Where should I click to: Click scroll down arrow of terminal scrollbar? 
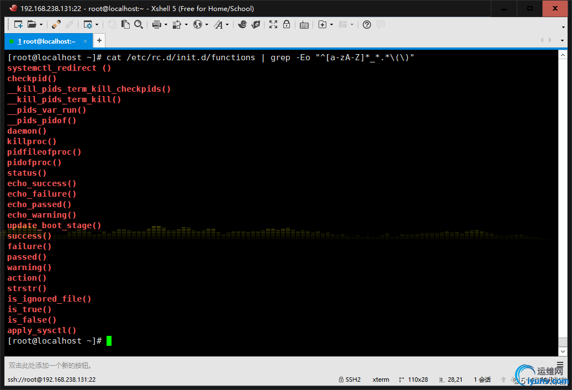[x=563, y=351]
